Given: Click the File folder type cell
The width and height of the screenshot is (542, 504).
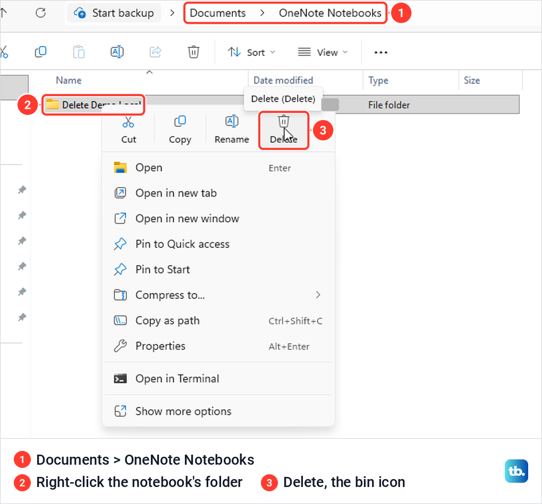Looking at the screenshot, I should tap(388, 105).
